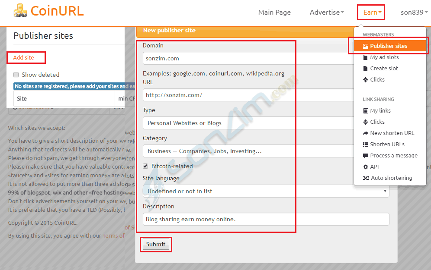Click the Process a message speech icon
The height and width of the screenshot is (270, 431).
tap(366, 156)
